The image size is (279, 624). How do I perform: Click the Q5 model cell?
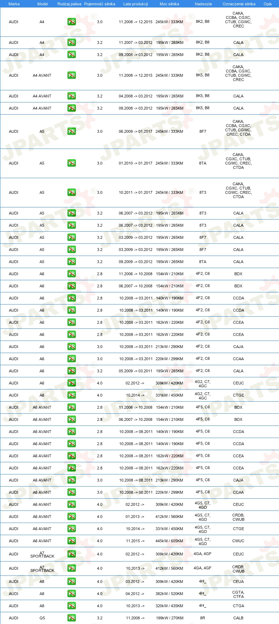tap(42, 618)
